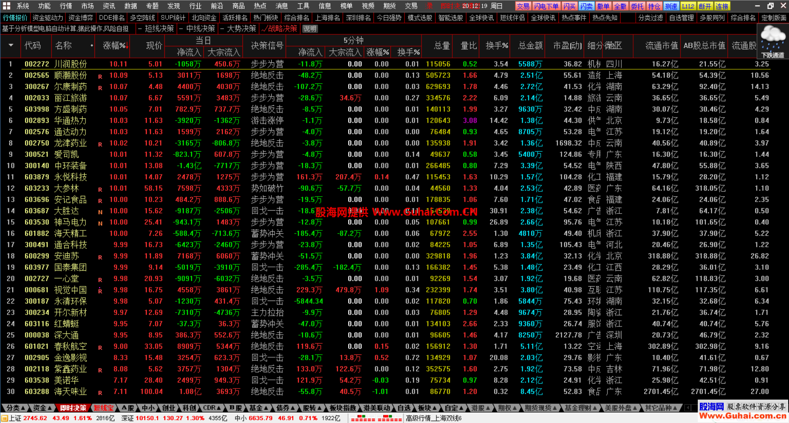Select the checked 战略决策 option
789x423 pixels.
pos(279,29)
